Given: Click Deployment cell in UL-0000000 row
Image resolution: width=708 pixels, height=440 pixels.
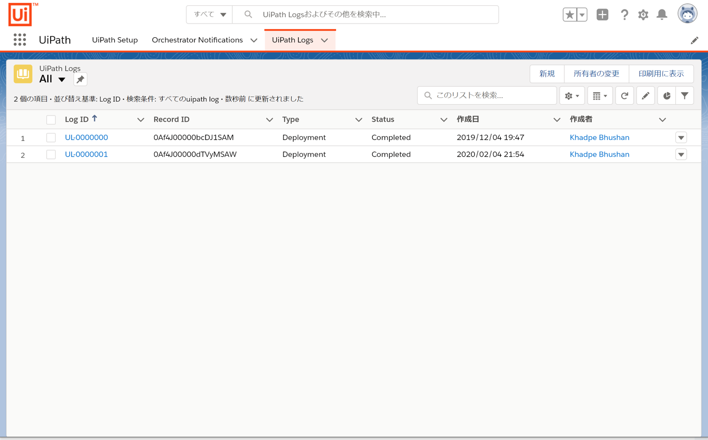Looking at the screenshot, I should [x=304, y=138].
